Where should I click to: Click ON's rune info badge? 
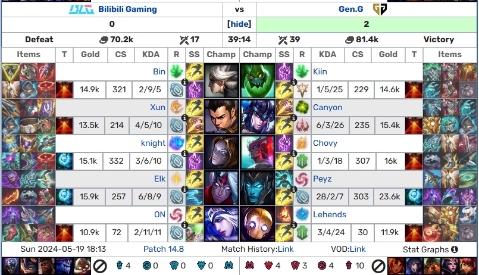pyautogui.click(x=184, y=225)
